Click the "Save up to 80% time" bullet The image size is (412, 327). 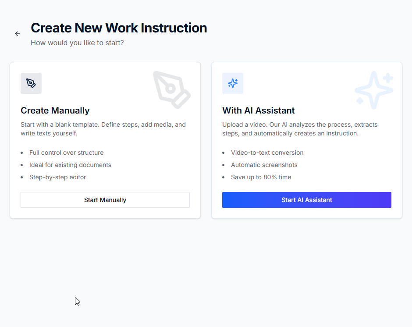tap(261, 177)
